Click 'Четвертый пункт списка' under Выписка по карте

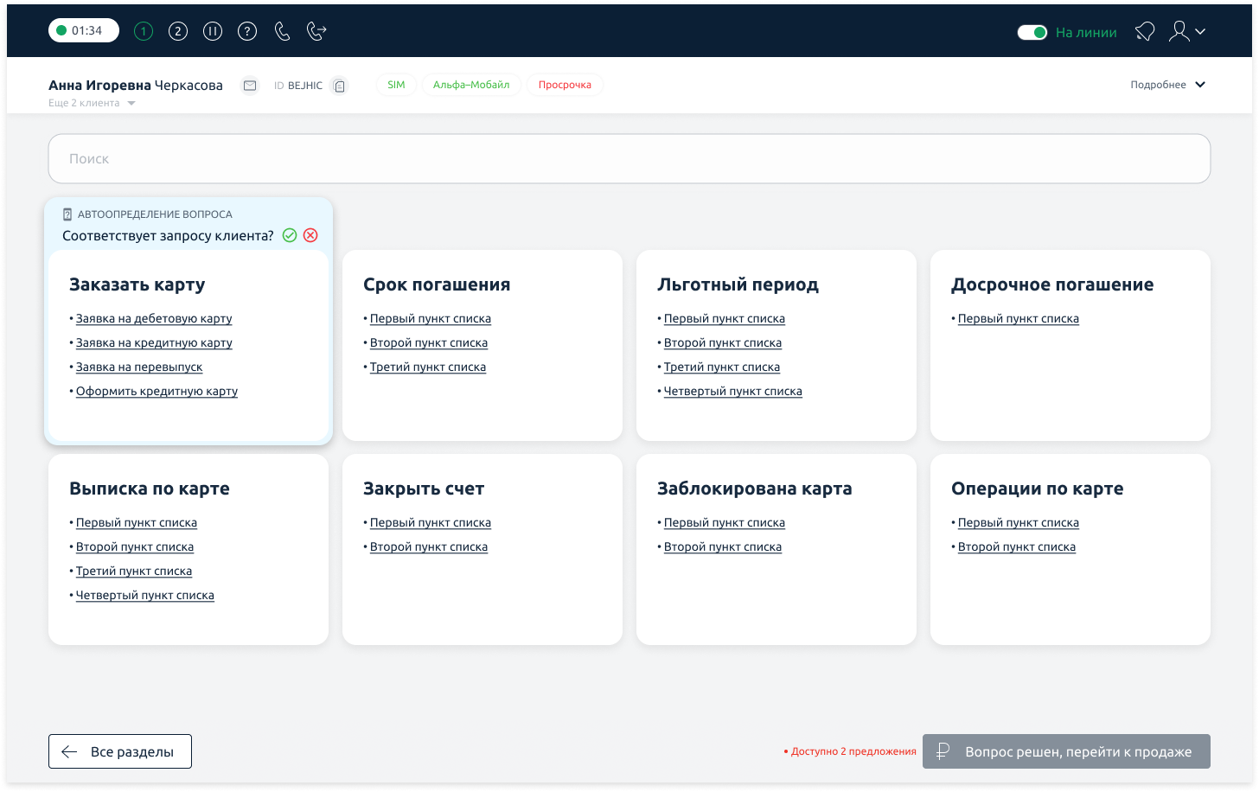tap(145, 595)
